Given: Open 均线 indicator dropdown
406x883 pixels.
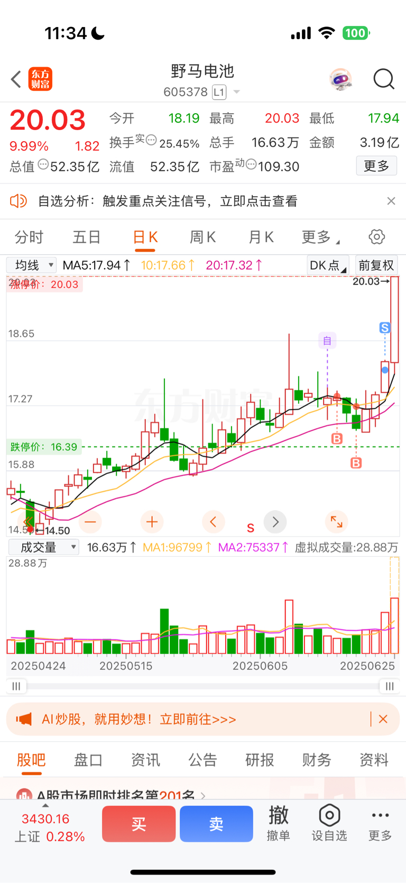Looking at the screenshot, I should (x=31, y=265).
